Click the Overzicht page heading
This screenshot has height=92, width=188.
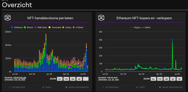(x=17, y=5)
